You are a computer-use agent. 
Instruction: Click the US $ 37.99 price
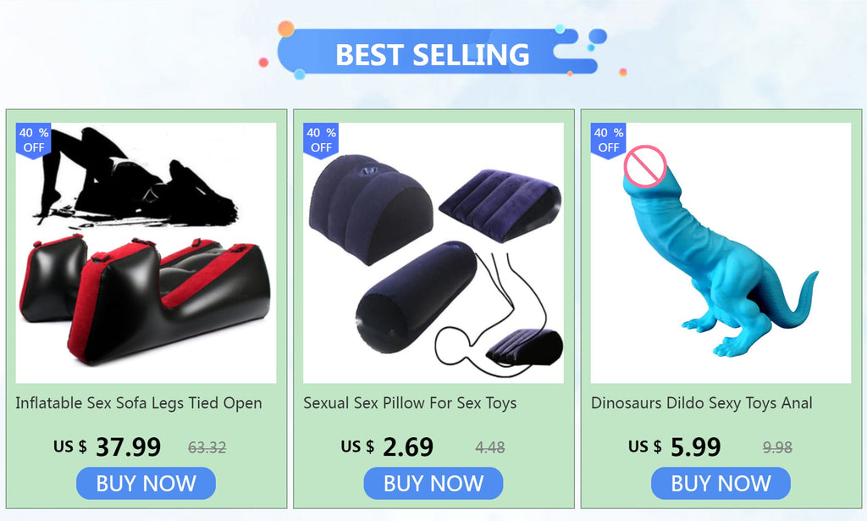(x=108, y=446)
